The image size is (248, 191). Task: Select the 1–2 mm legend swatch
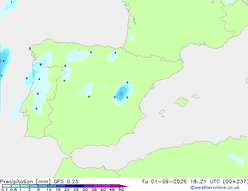25,186
